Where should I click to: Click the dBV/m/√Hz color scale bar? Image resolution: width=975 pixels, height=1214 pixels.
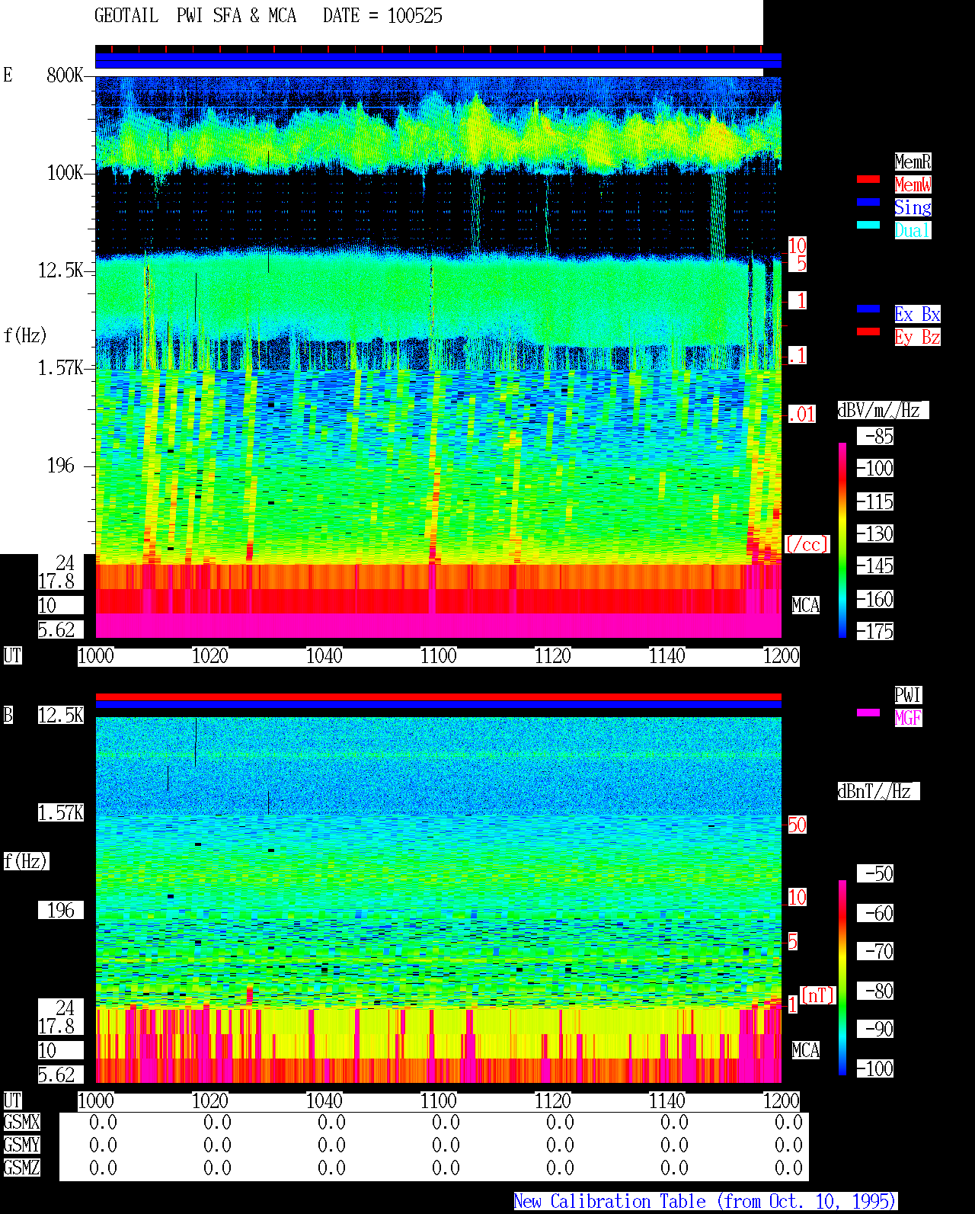842,540
